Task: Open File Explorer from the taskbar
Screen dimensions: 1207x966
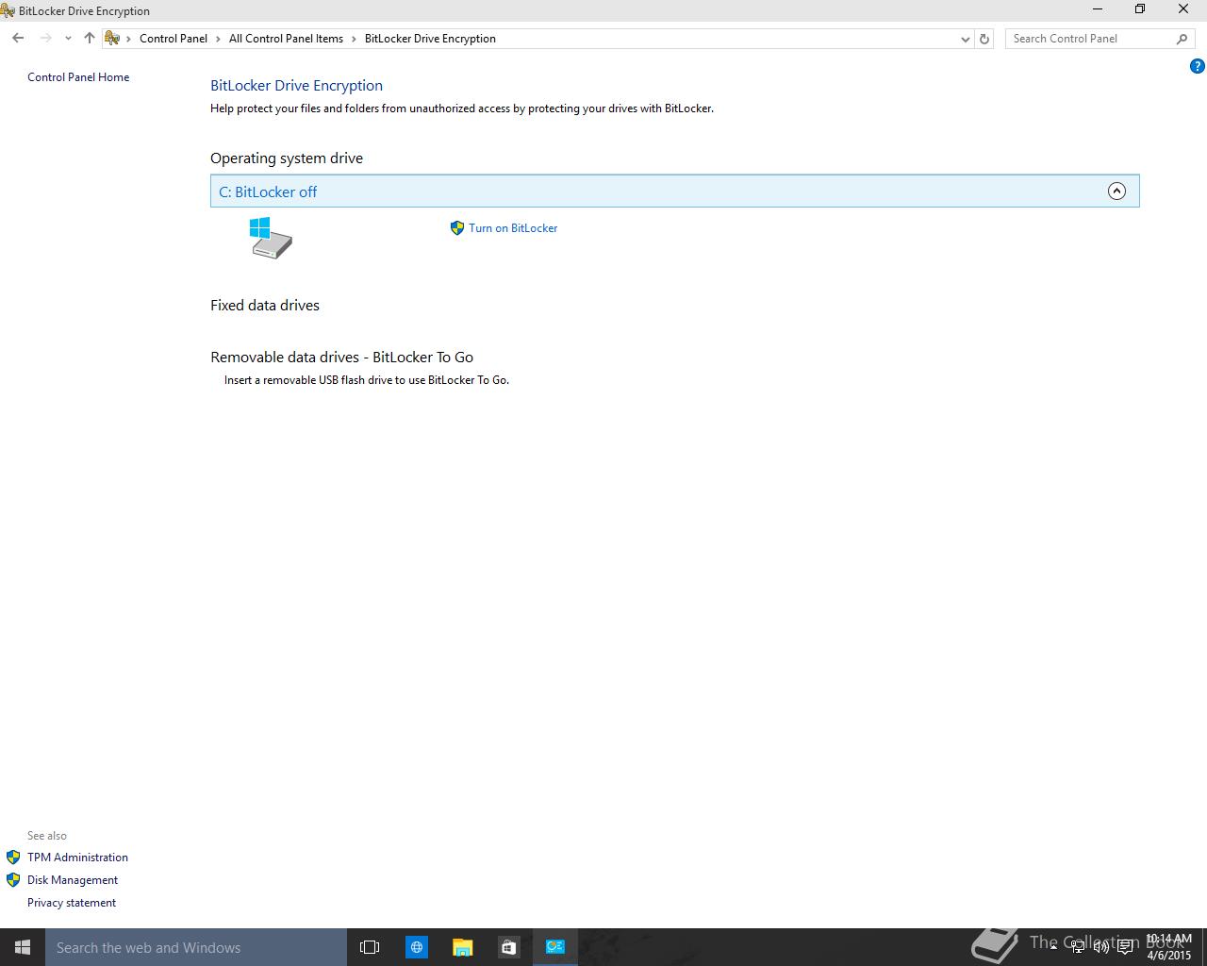Action: tap(462, 947)
